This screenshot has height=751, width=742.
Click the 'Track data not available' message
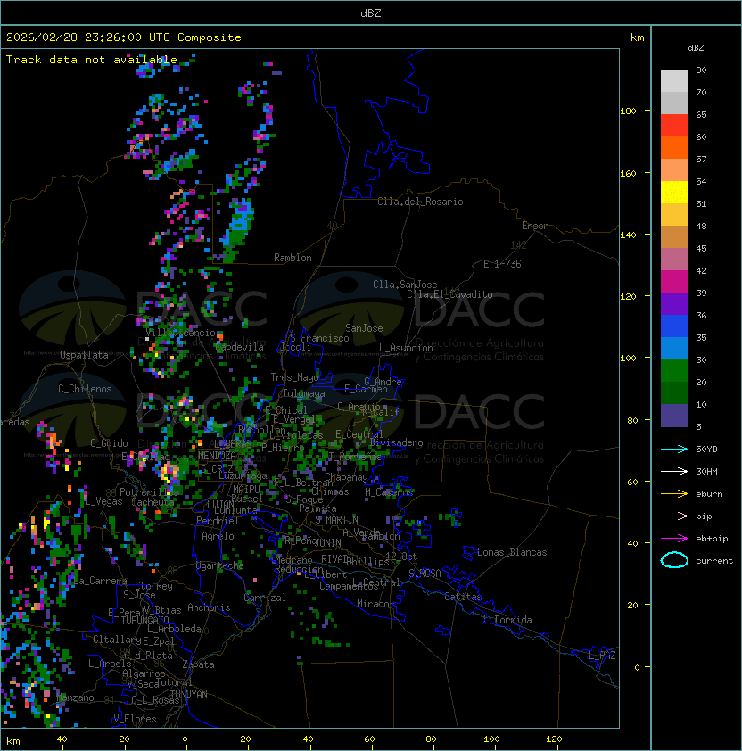pyautogui.click(x=92, y=60)
